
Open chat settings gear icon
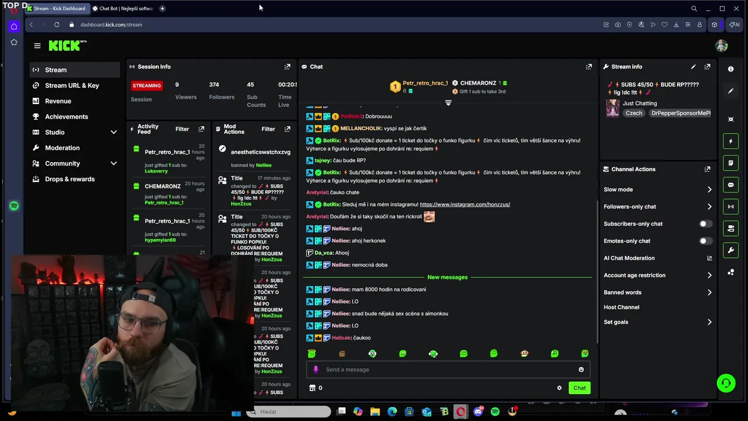[x=559, y=388]
